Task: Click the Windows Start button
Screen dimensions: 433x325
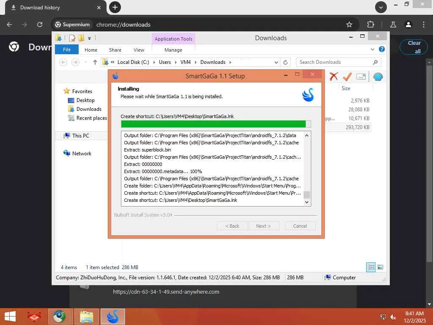Action: 10,317
